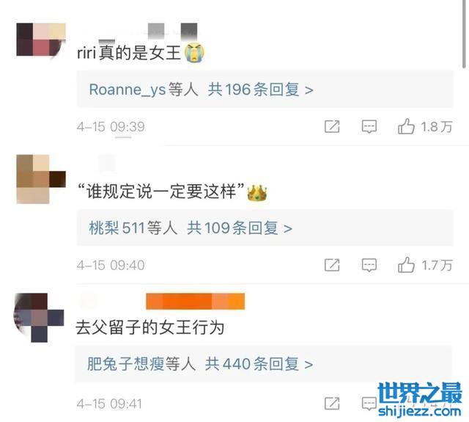Open 肥兔子想瘦 user profile link
Image resolution: width=469 pixels, height=422 pixels.
(x=125, y=364)
